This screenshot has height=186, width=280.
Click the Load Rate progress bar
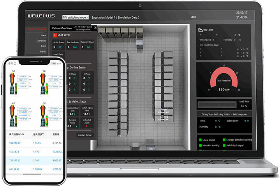217,105
